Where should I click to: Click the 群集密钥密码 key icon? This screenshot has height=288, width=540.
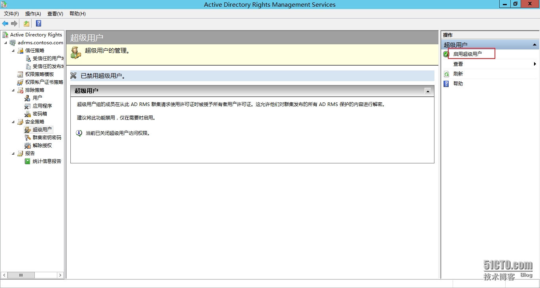click(27, 138)
